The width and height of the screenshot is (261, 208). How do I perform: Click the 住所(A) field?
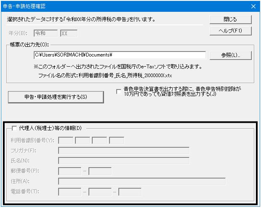coord(142,181)
